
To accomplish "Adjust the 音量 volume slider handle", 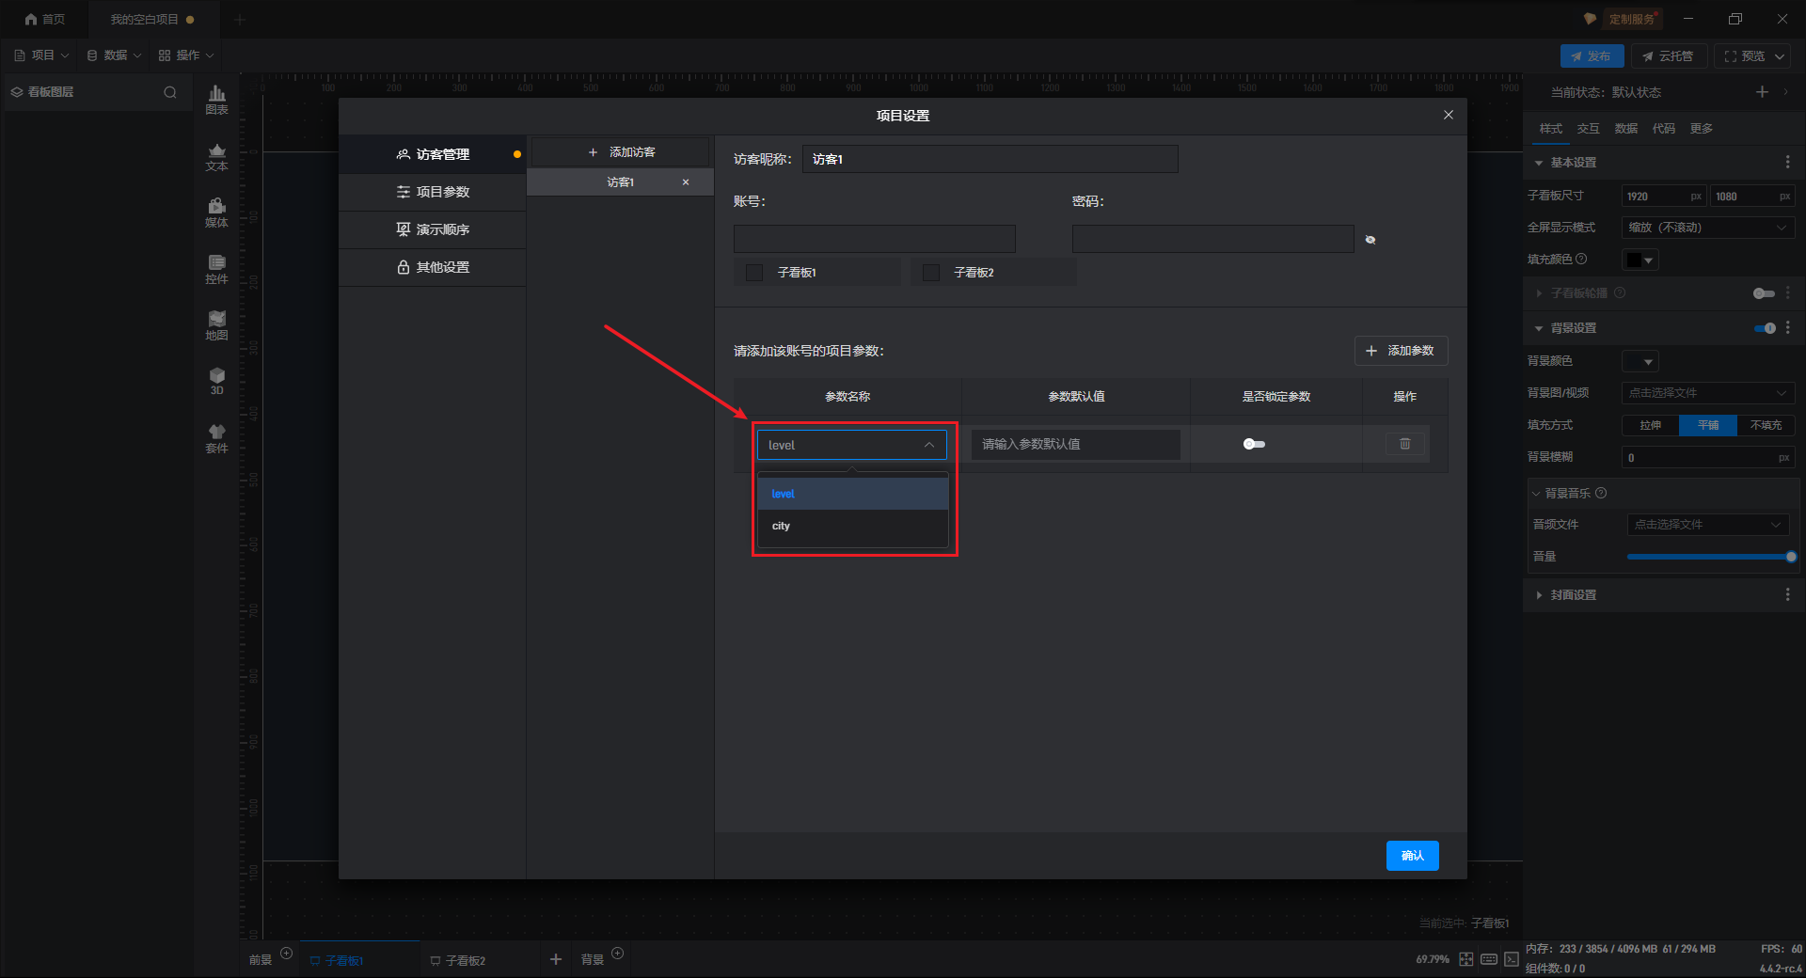I will point(1790,557).
